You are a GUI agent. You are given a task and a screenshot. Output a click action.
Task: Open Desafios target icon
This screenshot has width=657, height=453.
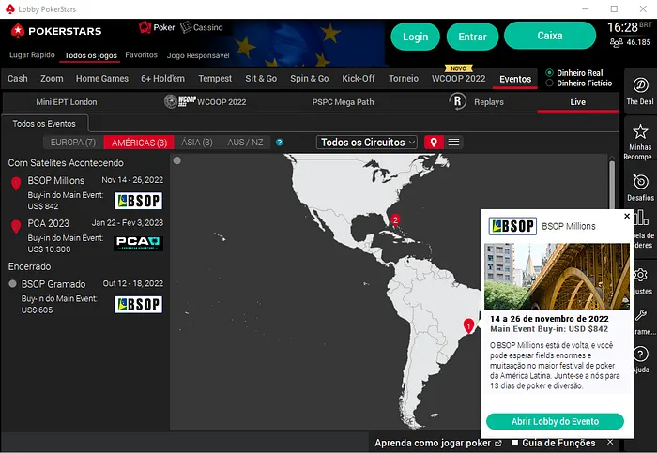coord(640,182)
